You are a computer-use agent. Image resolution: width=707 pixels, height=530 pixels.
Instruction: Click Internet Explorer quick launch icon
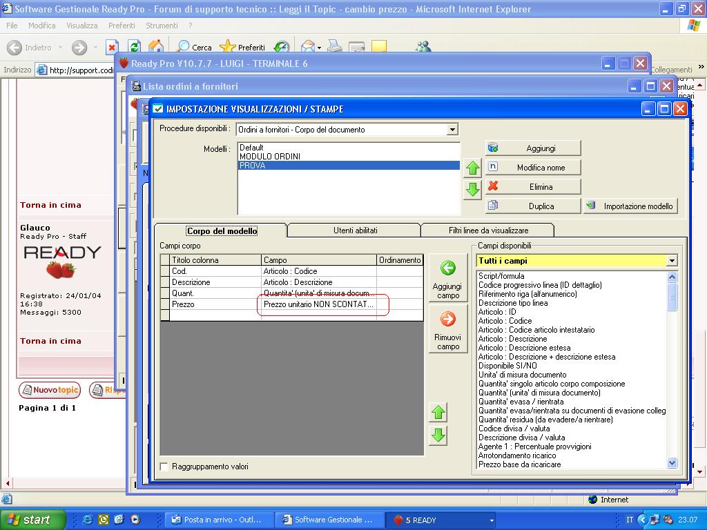coord(87,520)
